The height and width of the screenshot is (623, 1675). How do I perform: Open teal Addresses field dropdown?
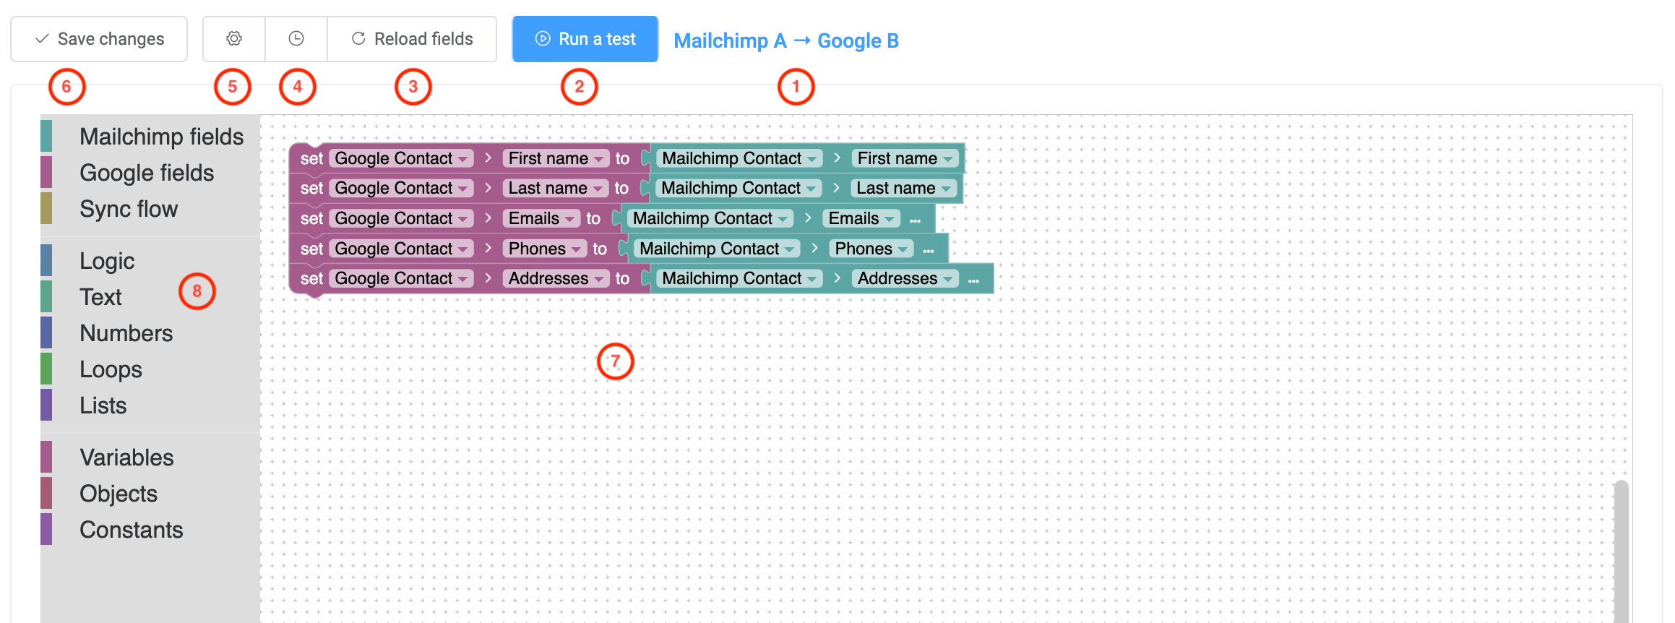click(x=905, y=278)
